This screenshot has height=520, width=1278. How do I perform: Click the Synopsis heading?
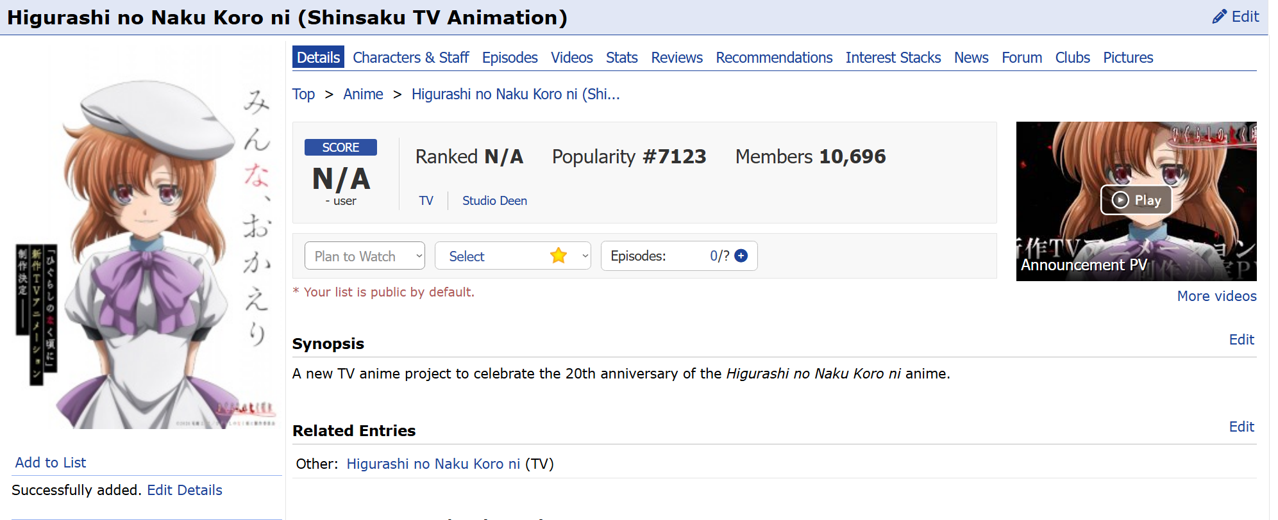[x=328, y=344]
